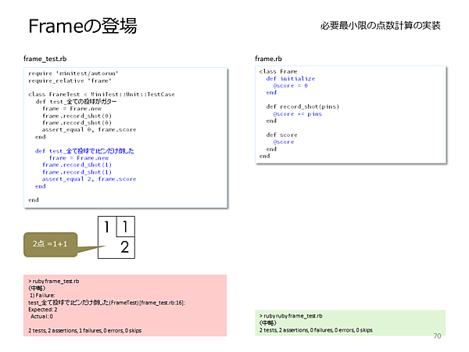The width and height of the screenshot is (469, 352).
Task: Select the 'frame_test.rb' file label
Action: pos(45,59)
